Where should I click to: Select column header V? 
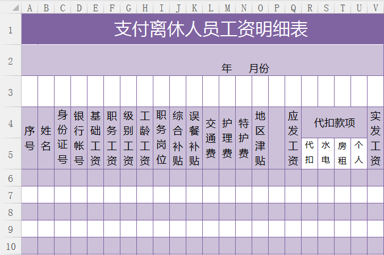tap(375, 8)
